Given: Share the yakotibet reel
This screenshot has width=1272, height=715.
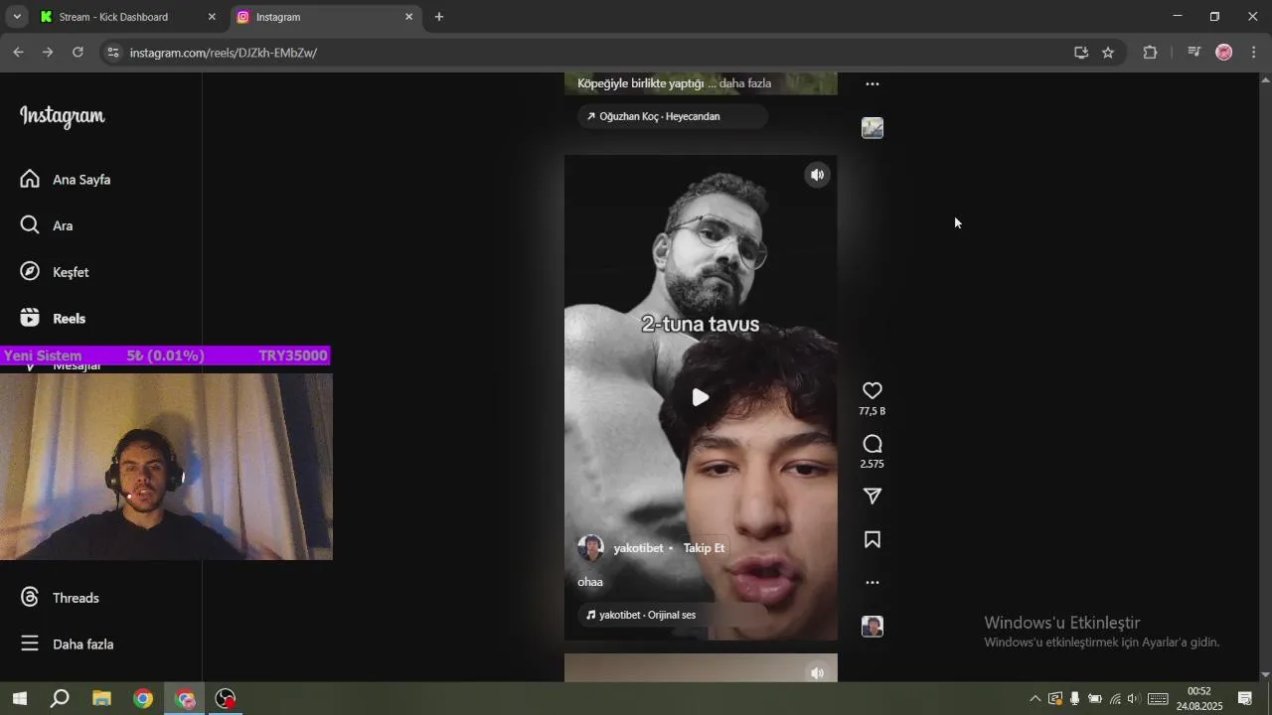Looking at the screenshot, I should click(873, 497).
